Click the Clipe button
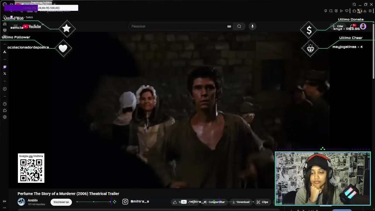This screenshot has width=375, height=211. tap(262, 202)
